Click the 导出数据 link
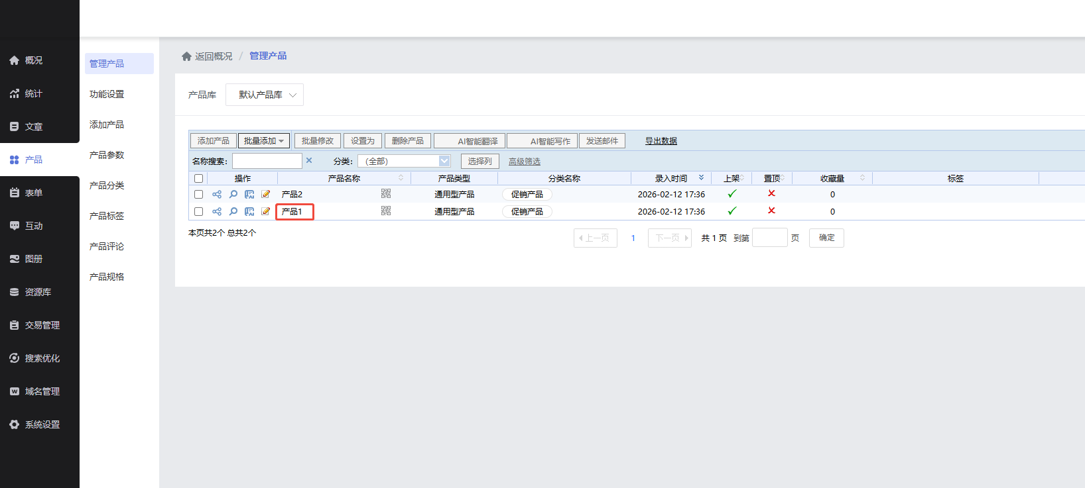 coord(661,141)
